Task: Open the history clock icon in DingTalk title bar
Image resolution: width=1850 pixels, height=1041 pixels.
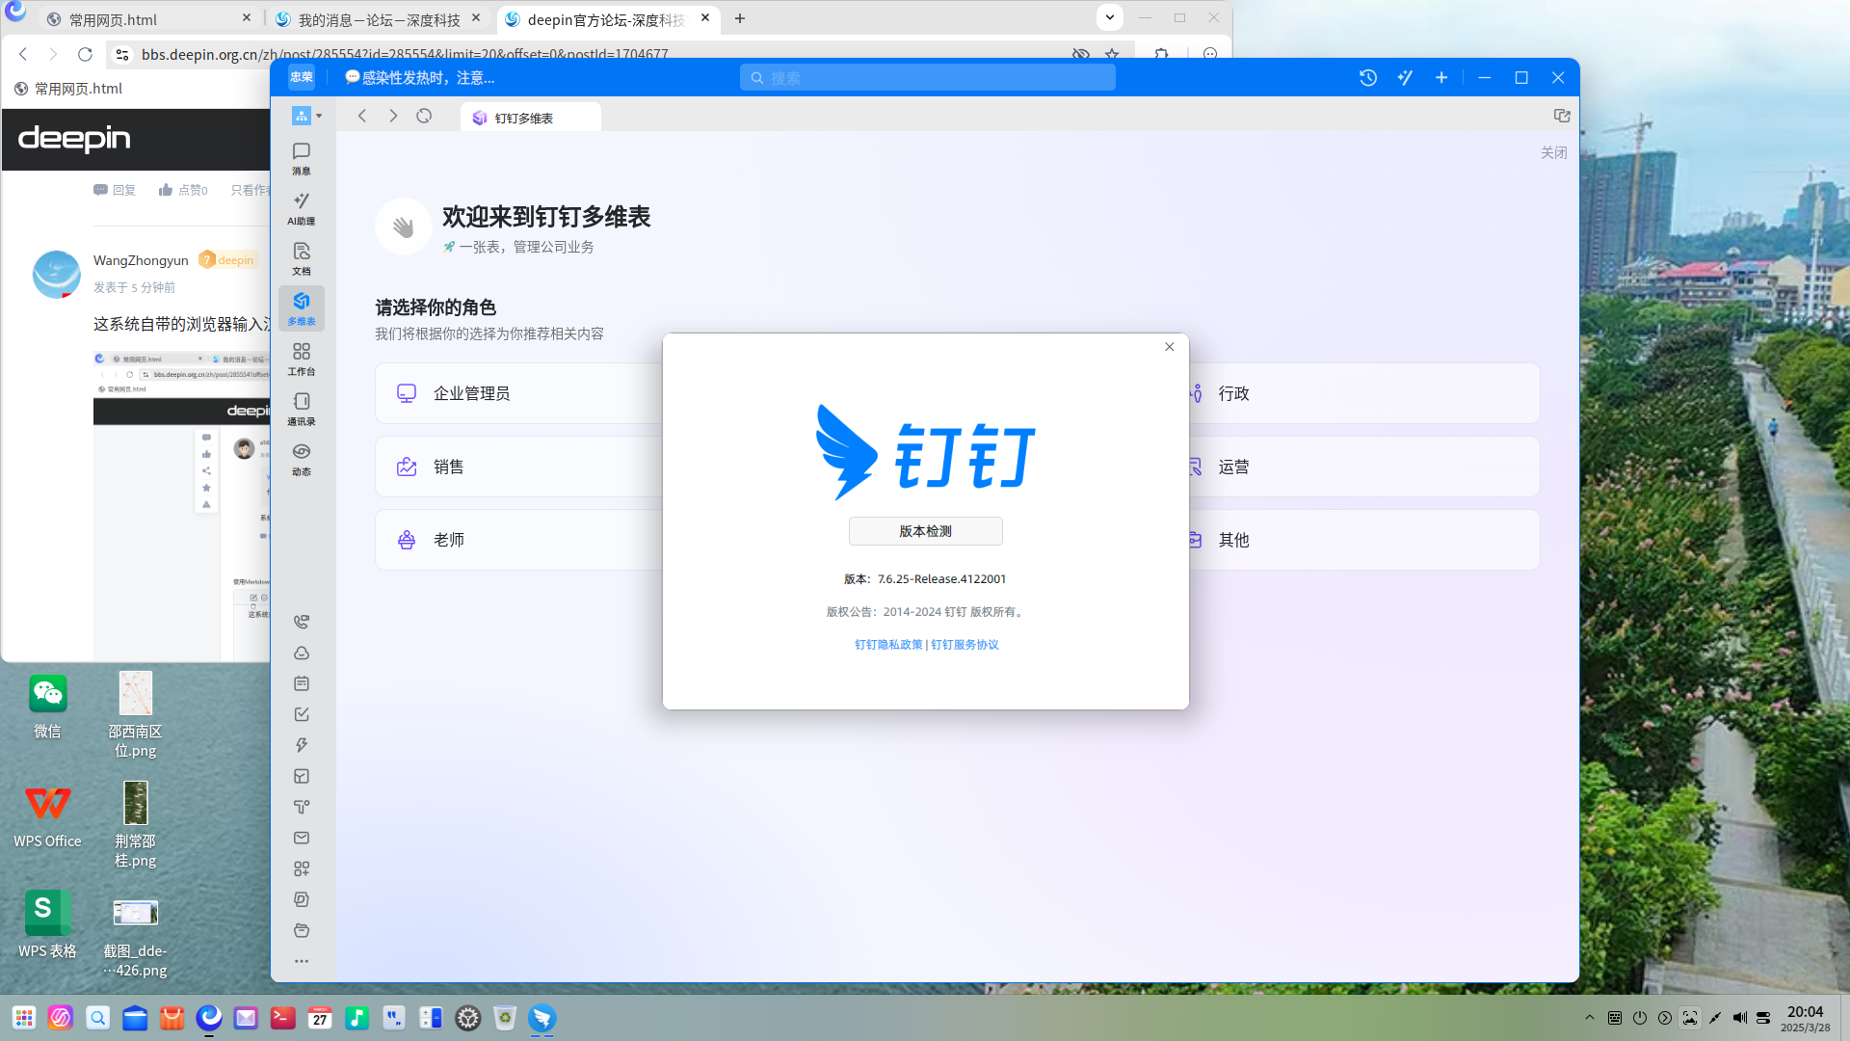Action: click(1367, 77)
